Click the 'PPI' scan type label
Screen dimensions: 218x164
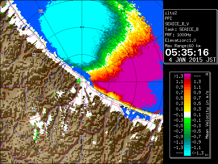(x=168, y=18)
